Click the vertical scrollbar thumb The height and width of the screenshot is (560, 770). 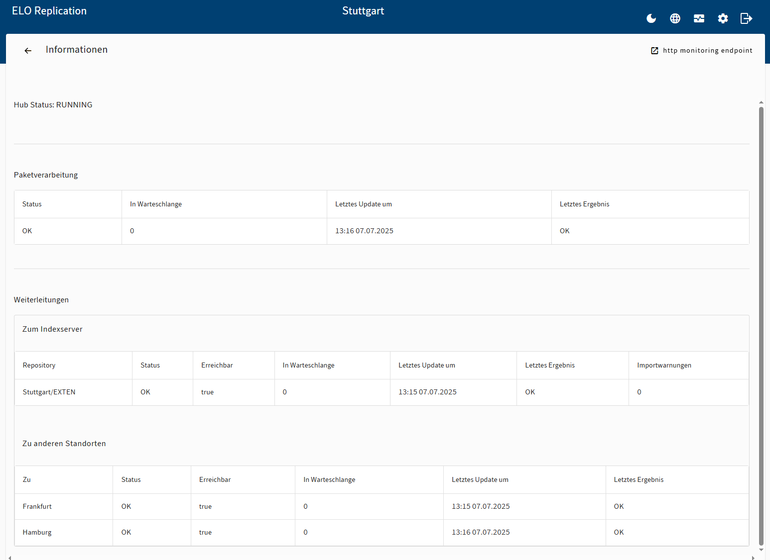pyautogui.click(x=761, y=326)
